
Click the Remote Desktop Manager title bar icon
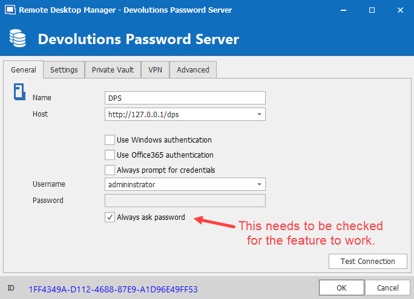tap(8, 10)
